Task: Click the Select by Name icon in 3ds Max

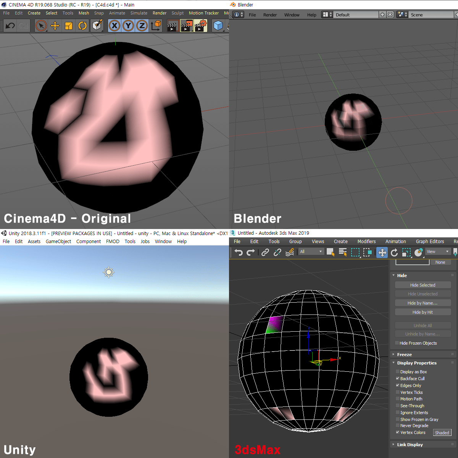Action: [343, 252]
